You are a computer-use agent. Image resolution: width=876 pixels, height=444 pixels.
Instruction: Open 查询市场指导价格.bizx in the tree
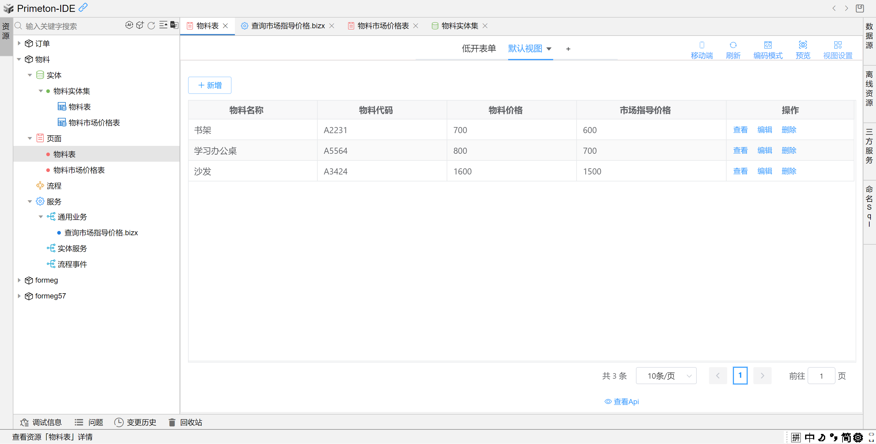[x=101, y=233]
